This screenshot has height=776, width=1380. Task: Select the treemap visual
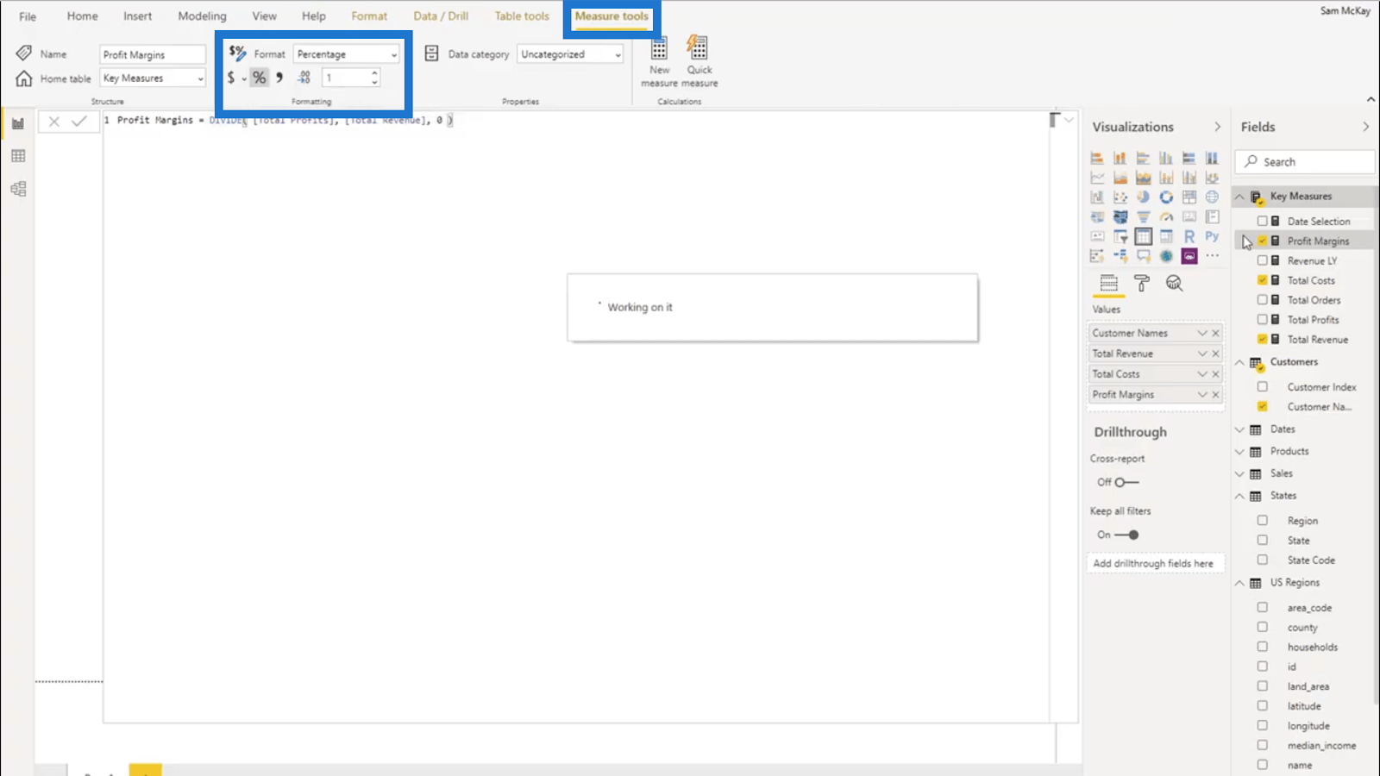(1189, 197)
